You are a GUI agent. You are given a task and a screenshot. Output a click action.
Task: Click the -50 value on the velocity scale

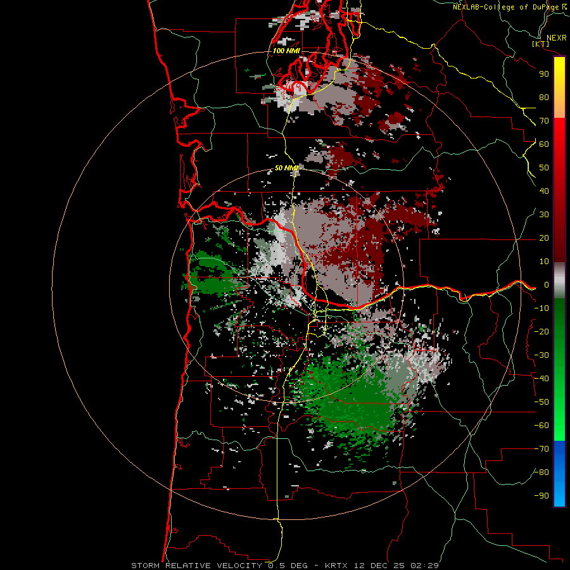pos(541,402)
